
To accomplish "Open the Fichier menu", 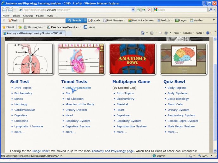I will coord(6,16).
